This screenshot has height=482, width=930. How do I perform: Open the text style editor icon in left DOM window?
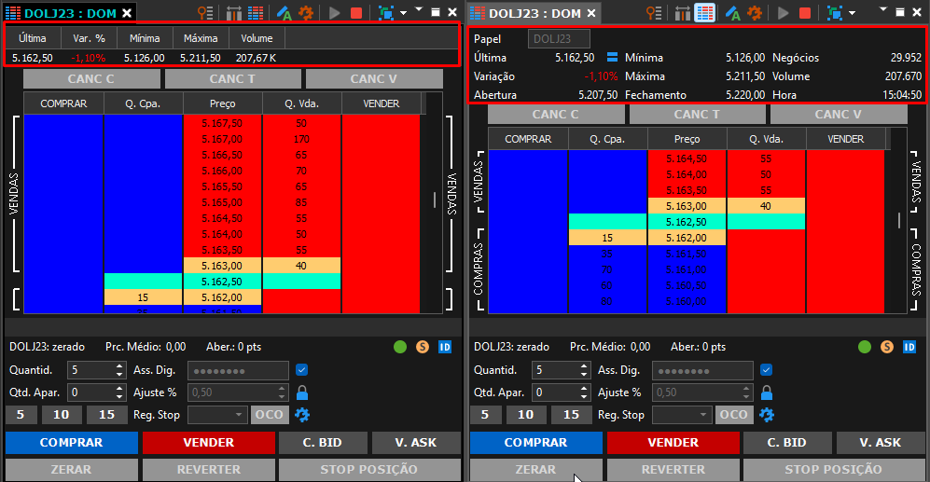click(x=285, y=12)
